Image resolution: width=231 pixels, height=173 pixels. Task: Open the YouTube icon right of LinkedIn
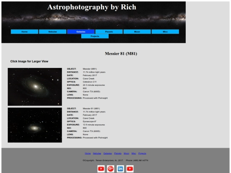pos(130,169)
